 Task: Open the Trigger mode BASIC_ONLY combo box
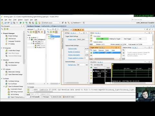point(82,39)
